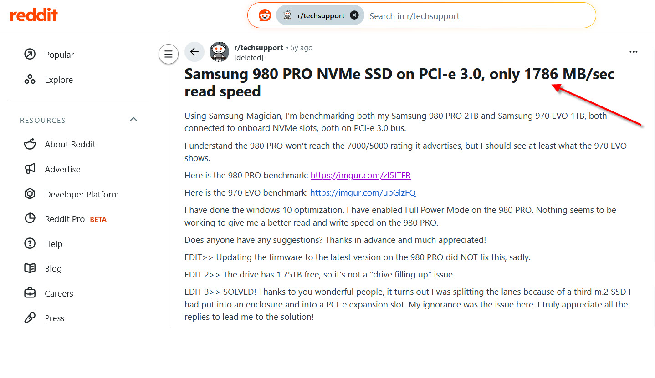This screenshot has width=655, height=378.
Task: Open Blog from the sidebar
Action: click(53, 268)
